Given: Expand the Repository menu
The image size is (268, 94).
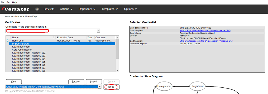Looking at the screenshot, I should coord(87,9).
